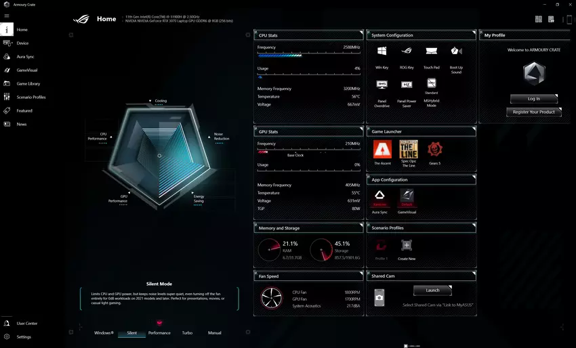
Task: Toggle the Touch Pad setting
Action: point(431,52)
